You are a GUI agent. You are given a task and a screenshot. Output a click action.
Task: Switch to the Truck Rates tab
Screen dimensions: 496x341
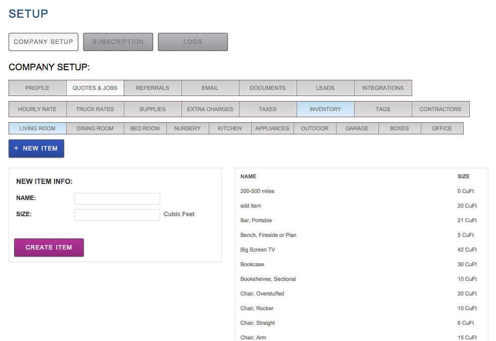coord(95,109)
